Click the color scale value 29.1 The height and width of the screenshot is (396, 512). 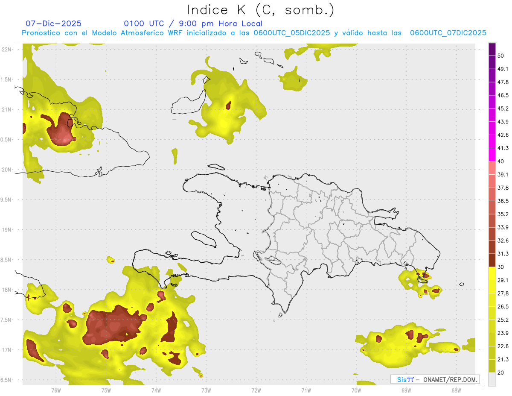503,280
